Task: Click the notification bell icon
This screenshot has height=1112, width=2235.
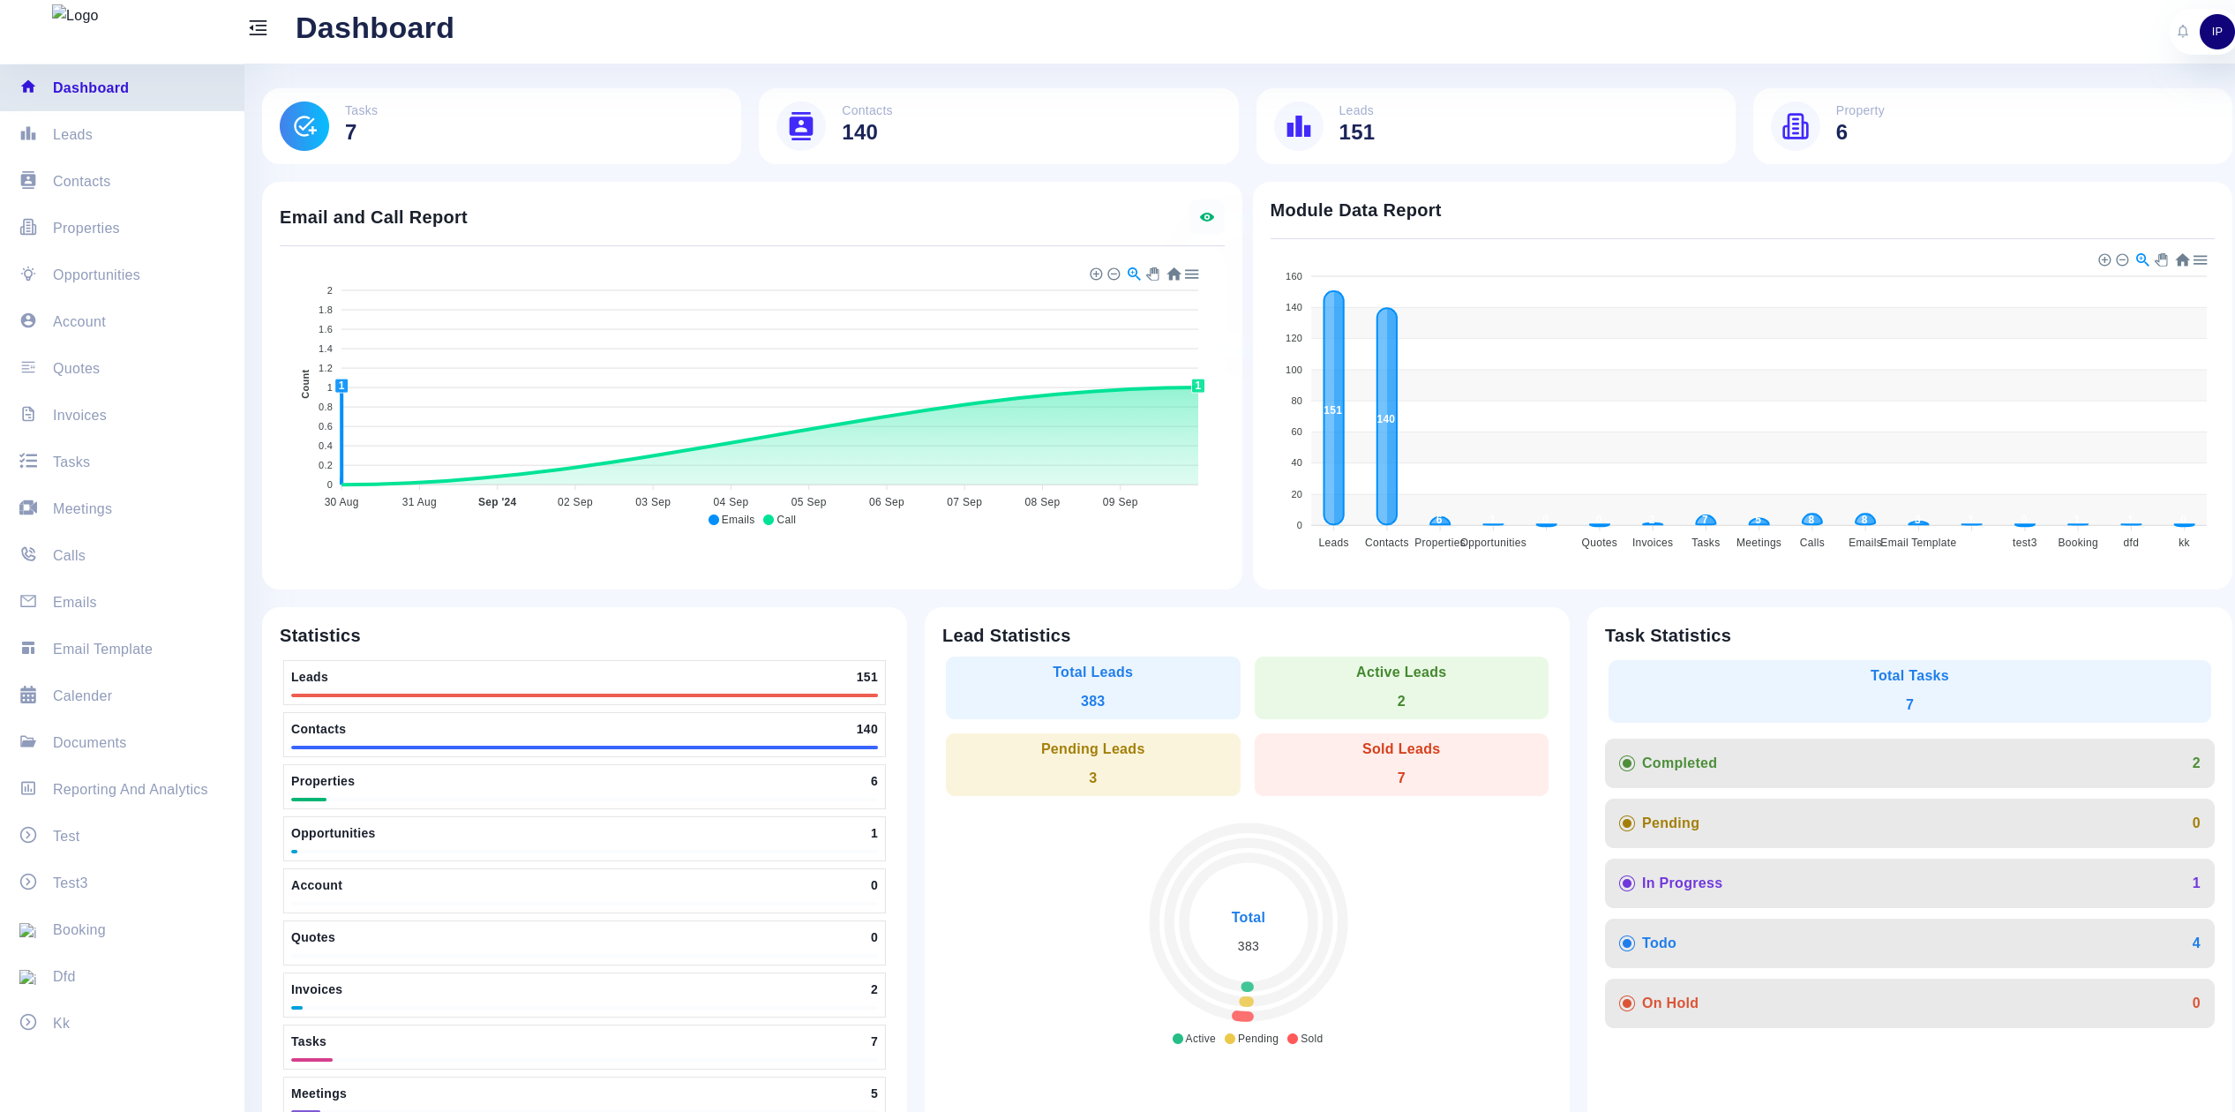Action: [x=2182, y=32]
